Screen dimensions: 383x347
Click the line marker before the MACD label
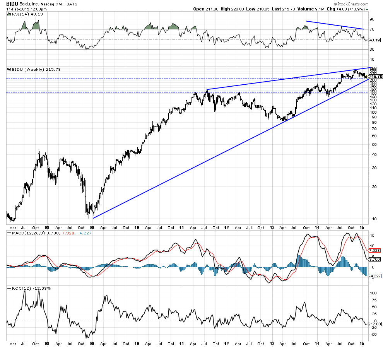tap(9, 233)
